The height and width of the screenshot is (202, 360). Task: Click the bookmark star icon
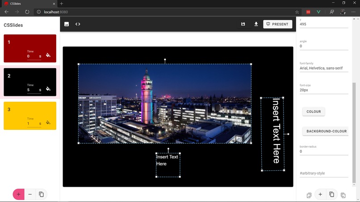tap(297, 12)
